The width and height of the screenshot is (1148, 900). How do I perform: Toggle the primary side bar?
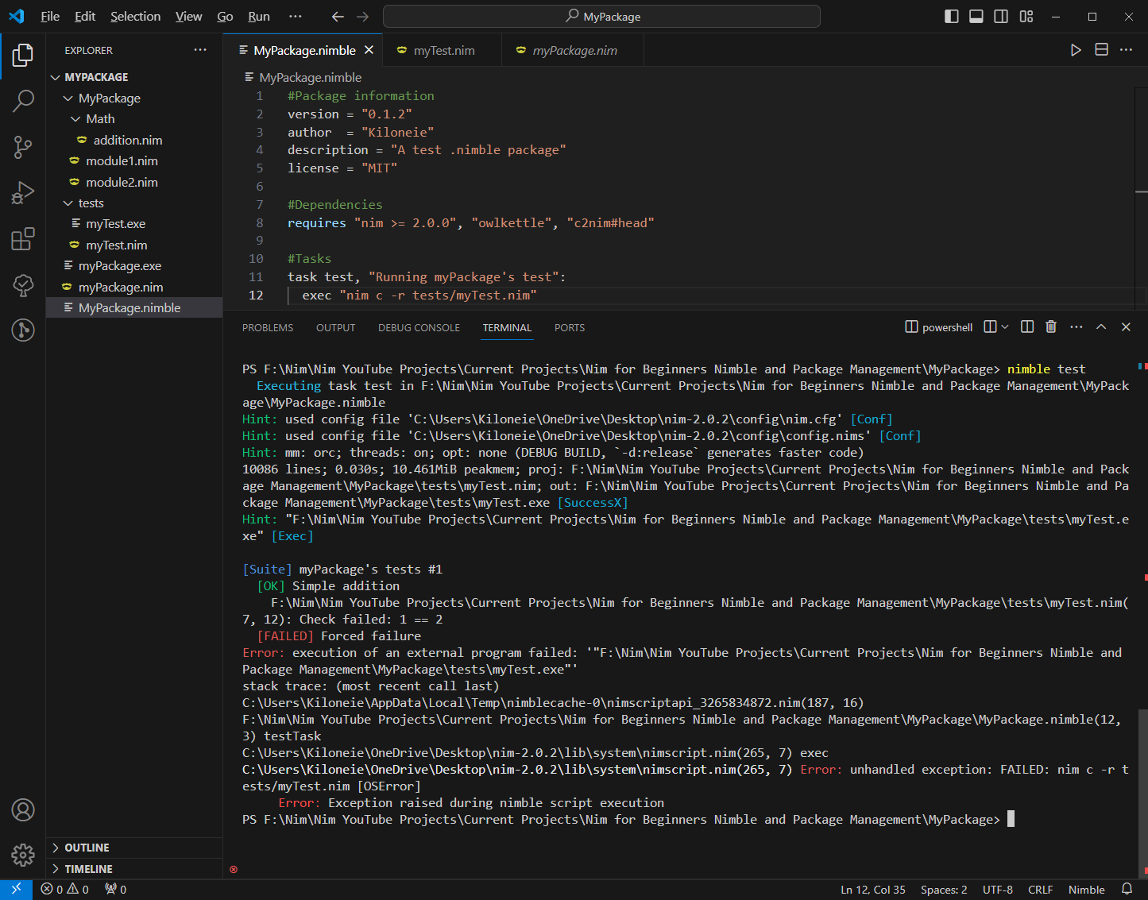tap(952, 17)
